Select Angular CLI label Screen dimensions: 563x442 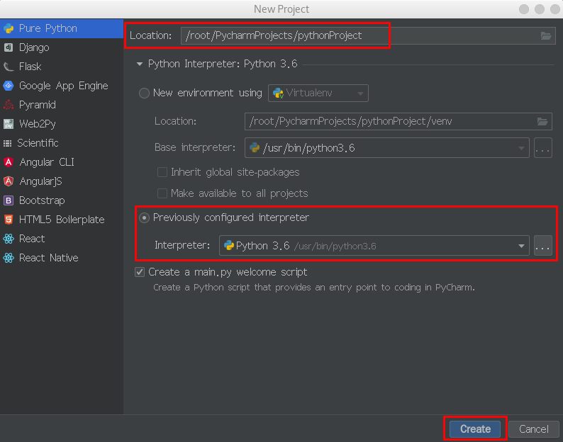point(47,162)
